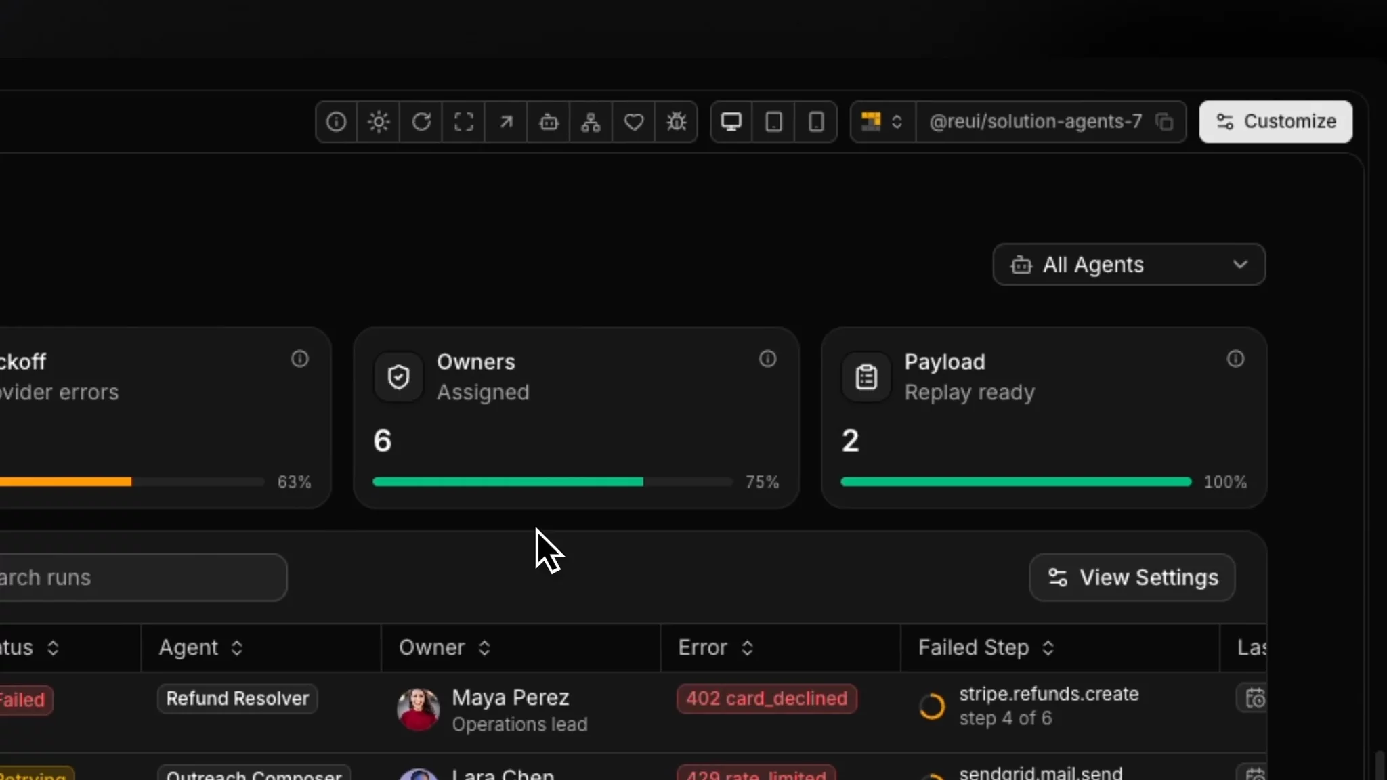This screenshot has height=780, width=1387.
Task: Sort by the Owner column
Action: click(x=444, y=648)
